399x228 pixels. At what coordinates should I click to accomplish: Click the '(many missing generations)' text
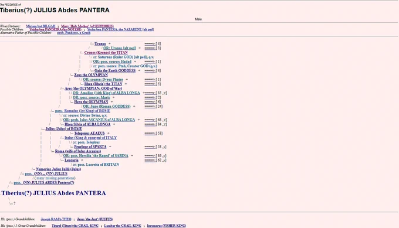[55, 178]
